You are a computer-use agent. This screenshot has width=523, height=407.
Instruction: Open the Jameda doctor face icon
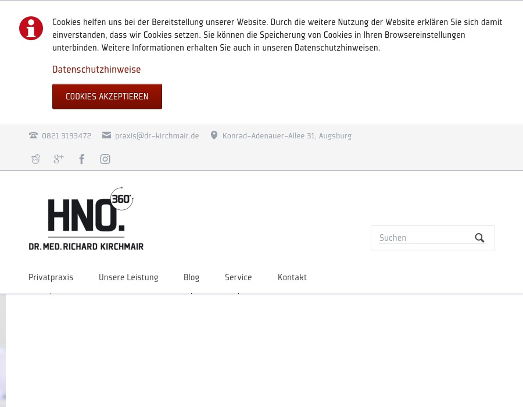[x=35, y=159]
